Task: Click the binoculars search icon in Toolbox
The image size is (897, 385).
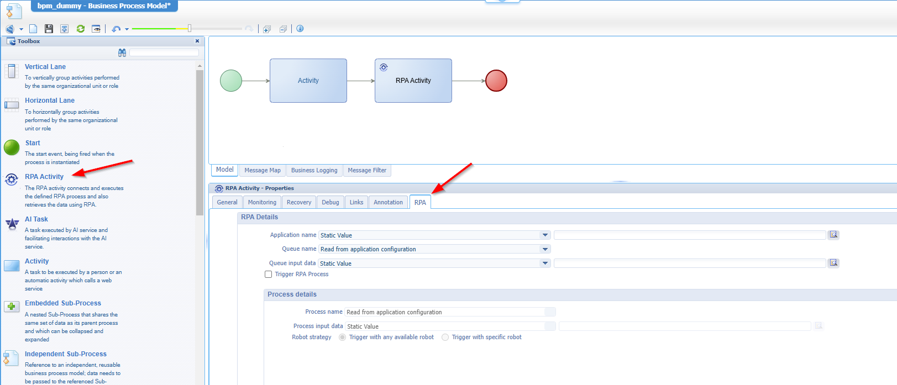Action: pyautogui.click(x=122, y=52)
